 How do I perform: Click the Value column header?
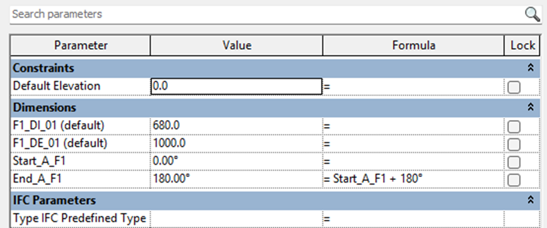[x=237, y=45]
